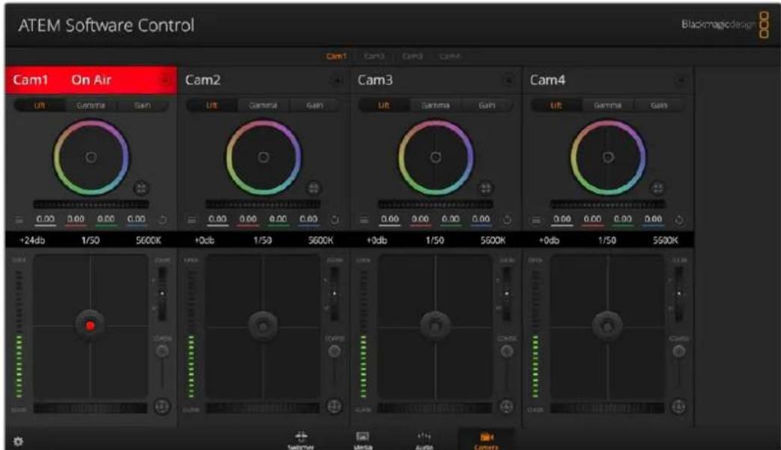
Task: Click the circular reset arrow after Cam2 RGB values
Action: pyautogui.click(x=335, y=219)
